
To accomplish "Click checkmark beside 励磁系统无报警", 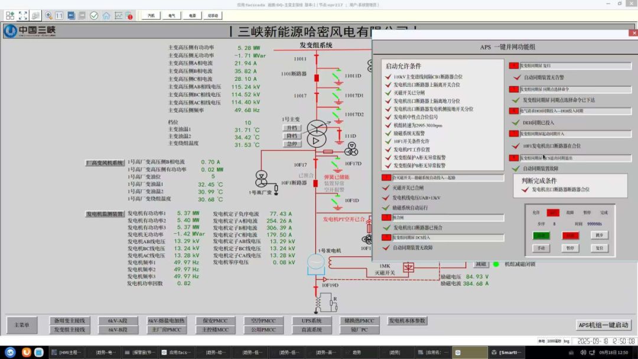I will click(x=388, y=133).
